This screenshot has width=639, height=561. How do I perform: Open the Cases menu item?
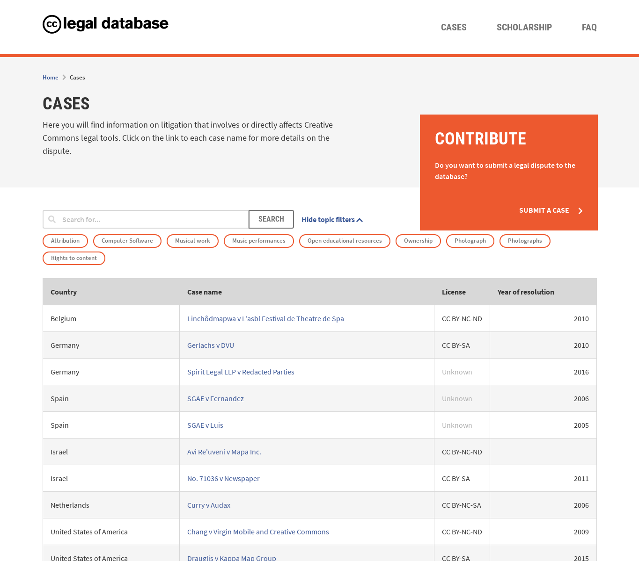(453, 28)
